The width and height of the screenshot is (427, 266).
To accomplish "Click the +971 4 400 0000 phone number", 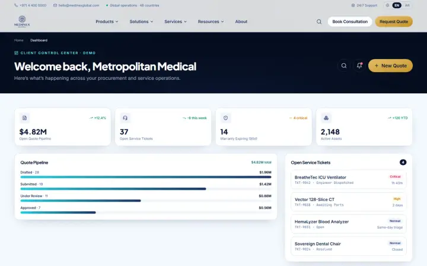I will pos(33,5).
